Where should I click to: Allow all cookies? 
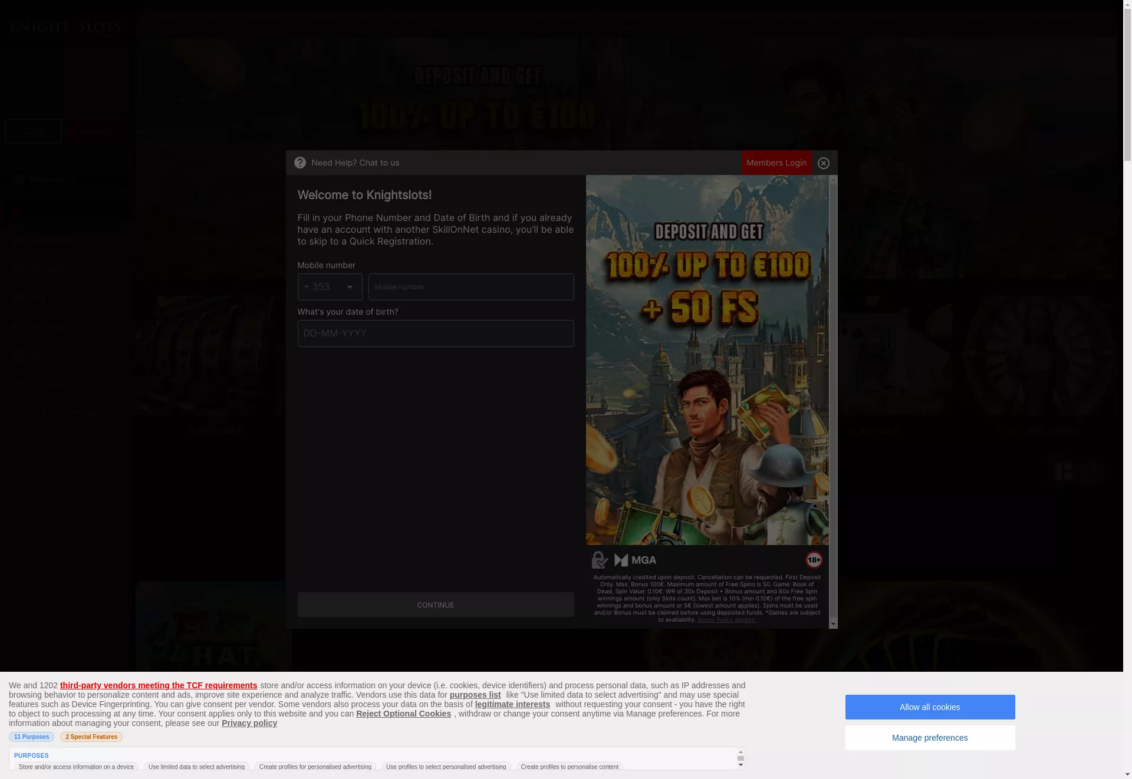pos(930,707)
